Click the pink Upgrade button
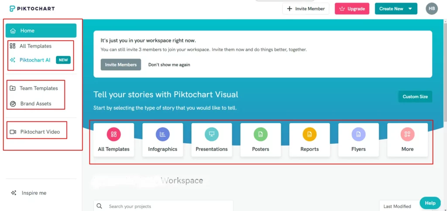447x211 pixels. 352,9
